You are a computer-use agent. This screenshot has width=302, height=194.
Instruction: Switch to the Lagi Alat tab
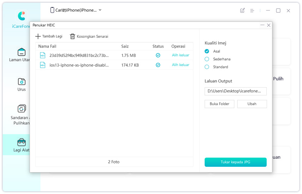click(x=21, y=145)
